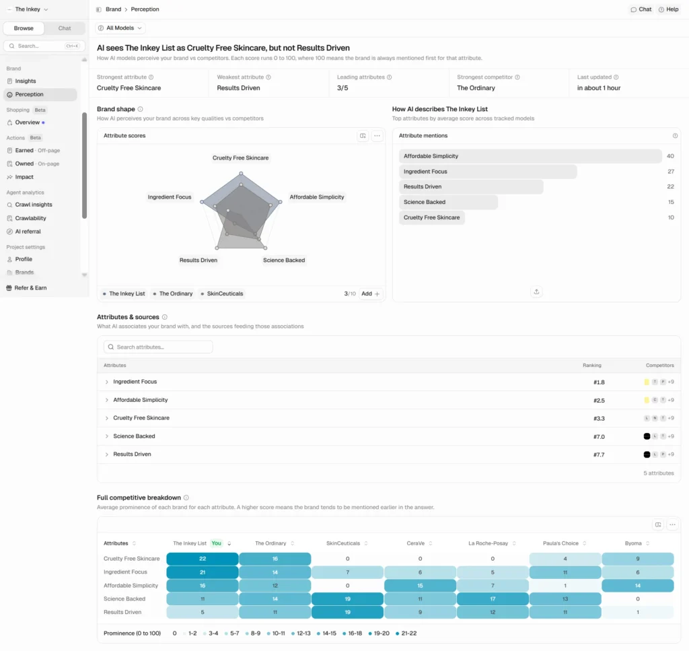Show info beside Attributes & sources heading
The image size is (689, 651).
pyautogui.click(x=165, y=317)
